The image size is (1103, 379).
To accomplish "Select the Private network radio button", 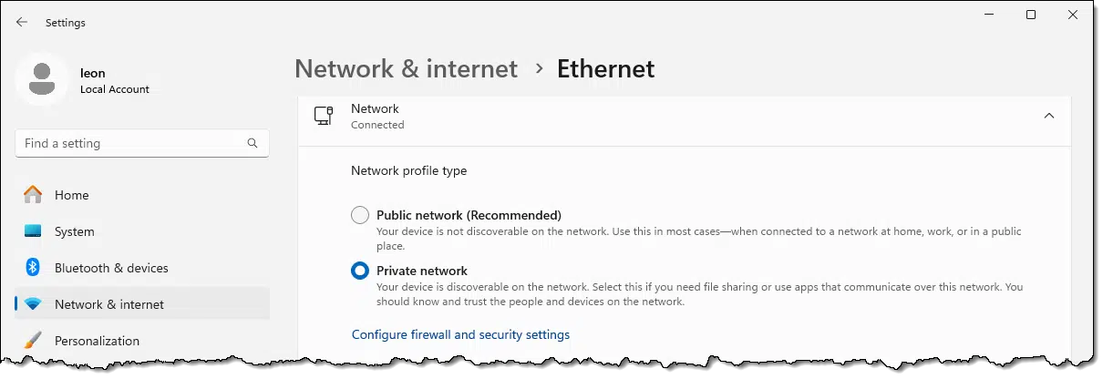I will click(x=360, y=271).
